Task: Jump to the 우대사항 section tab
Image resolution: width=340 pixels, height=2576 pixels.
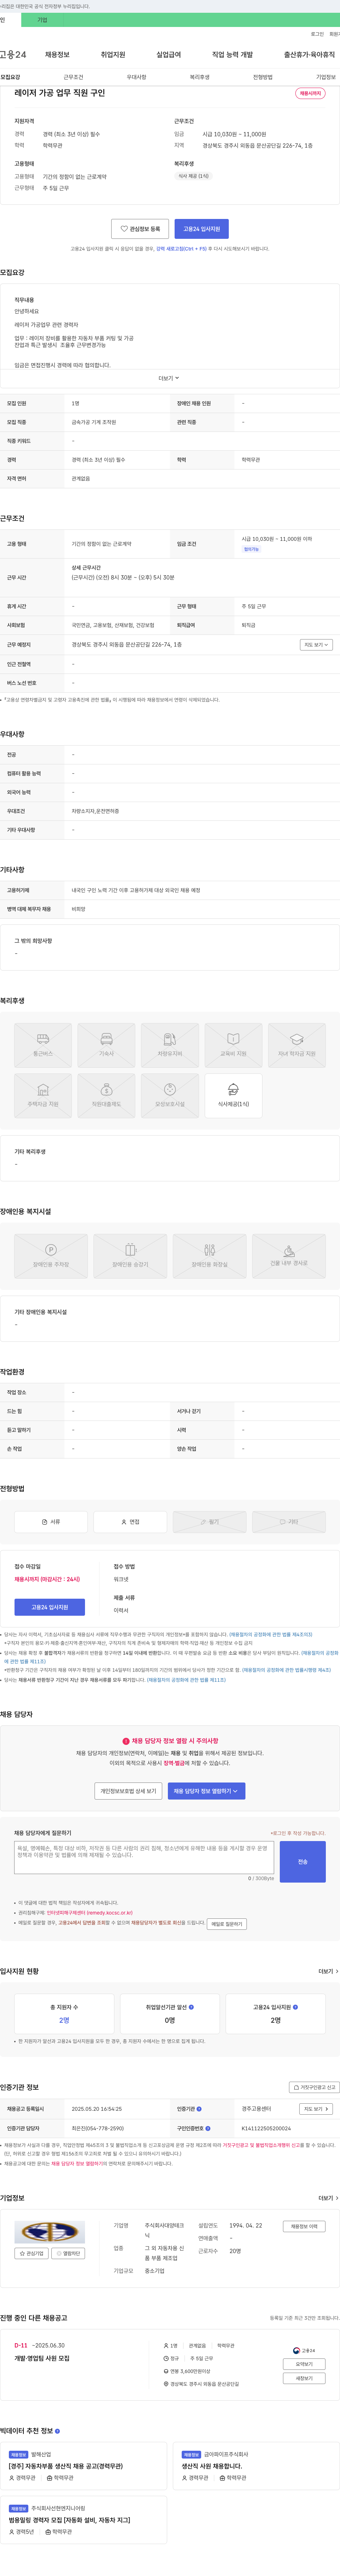Action: [137, 77]
